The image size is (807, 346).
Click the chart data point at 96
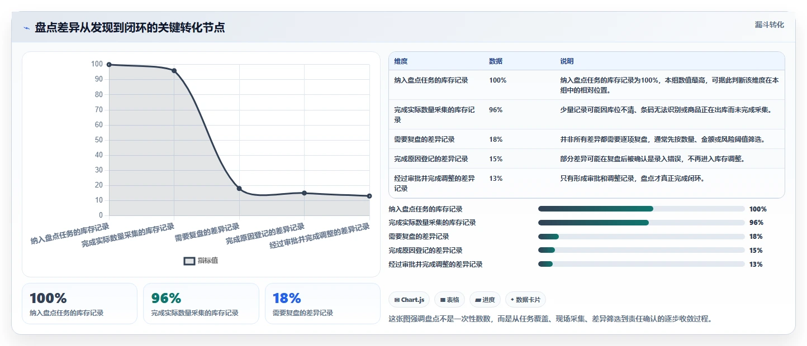174,71
